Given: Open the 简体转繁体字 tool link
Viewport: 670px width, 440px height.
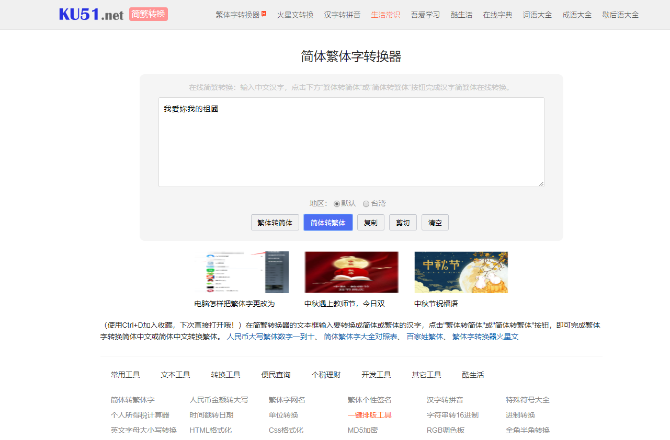Looking at the screenshot, I should 132,400.
